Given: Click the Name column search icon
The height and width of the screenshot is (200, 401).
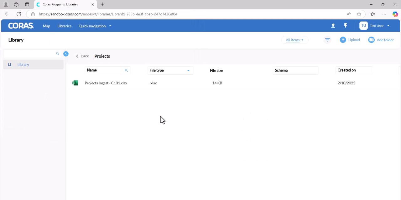Looking at the screenshot, I should coord(126,70).
